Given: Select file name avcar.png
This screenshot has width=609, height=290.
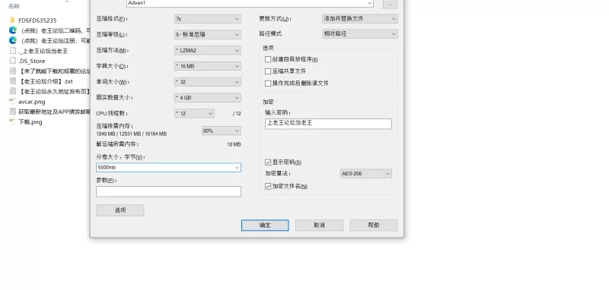Looking at the screenshot, I should (32, 102).
